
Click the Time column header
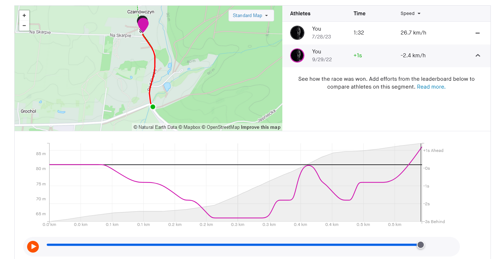(359, 14)
